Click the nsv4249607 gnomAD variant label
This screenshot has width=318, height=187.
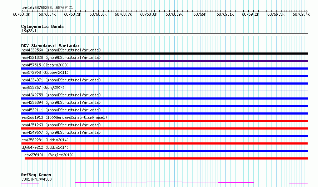[x=61, y=132]
